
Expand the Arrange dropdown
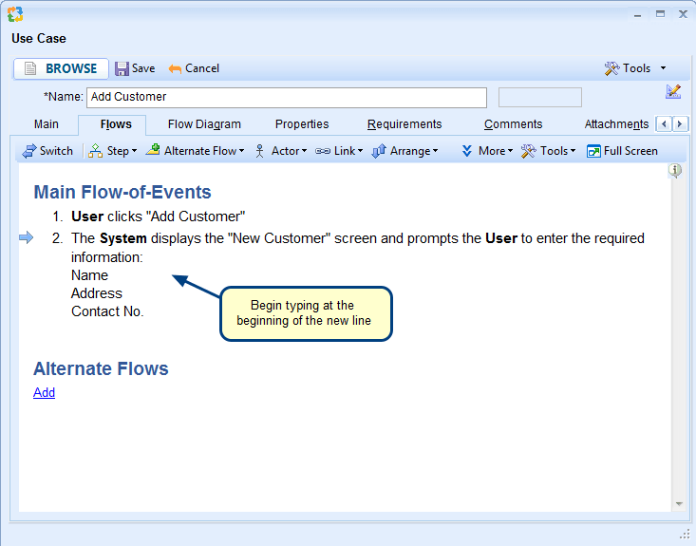pos(404,151)
